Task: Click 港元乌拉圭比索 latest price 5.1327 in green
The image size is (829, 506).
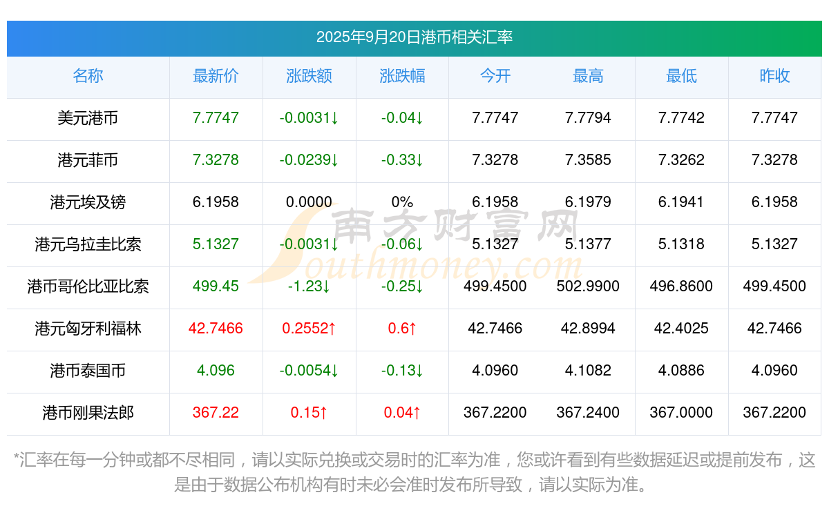Action: (216, 244)
